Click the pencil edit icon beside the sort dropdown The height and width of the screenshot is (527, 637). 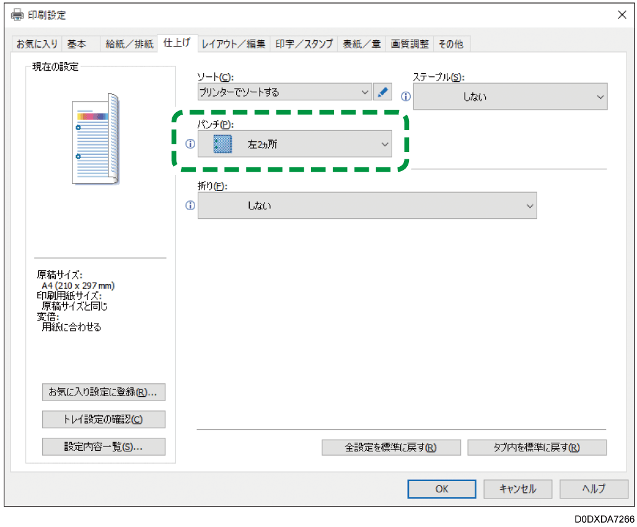382,92
